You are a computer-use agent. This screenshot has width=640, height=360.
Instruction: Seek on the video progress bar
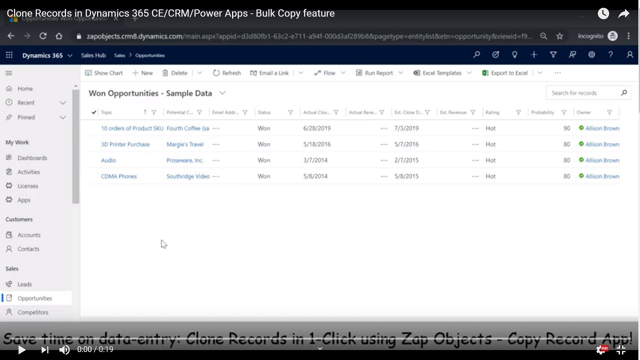point(320,339)
